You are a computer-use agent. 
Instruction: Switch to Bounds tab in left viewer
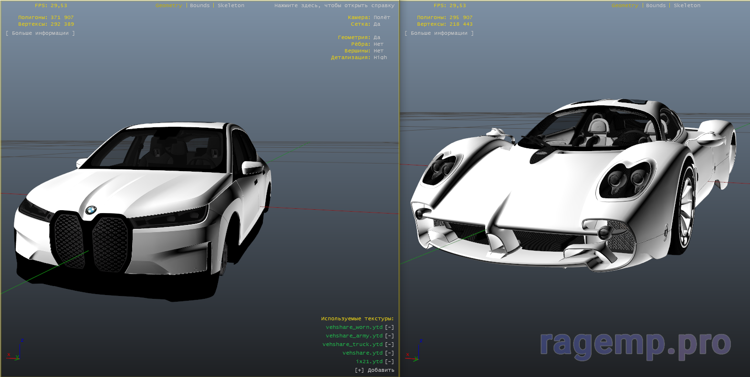point(199,6)
